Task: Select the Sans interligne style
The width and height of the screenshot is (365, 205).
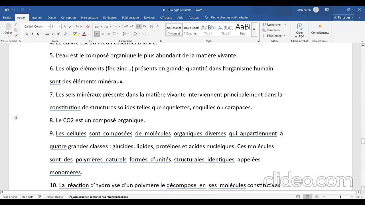Action: pyautogui.click(x=191, y=30)
